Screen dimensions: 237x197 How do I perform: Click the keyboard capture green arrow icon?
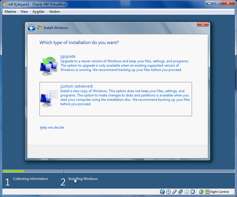tap(207, 192)
